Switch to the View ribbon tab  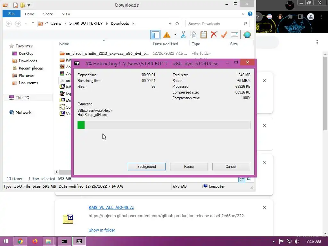pos(66,14)
